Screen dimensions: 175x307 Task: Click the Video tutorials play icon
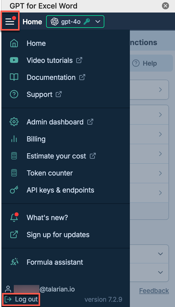tap(14, 60)
